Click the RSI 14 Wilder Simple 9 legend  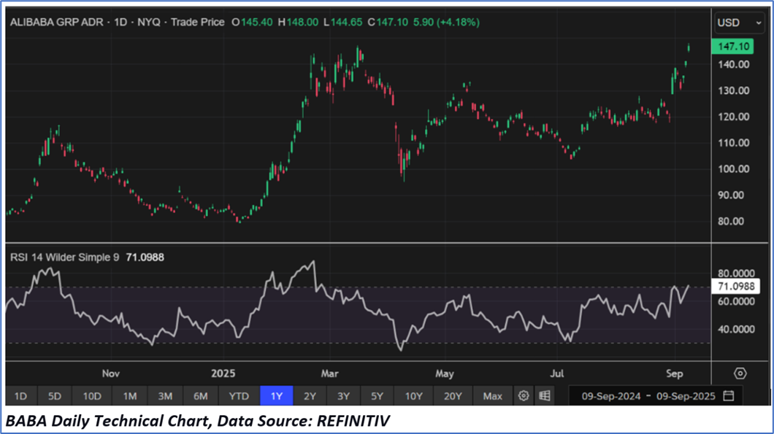(x=65, y=257)
